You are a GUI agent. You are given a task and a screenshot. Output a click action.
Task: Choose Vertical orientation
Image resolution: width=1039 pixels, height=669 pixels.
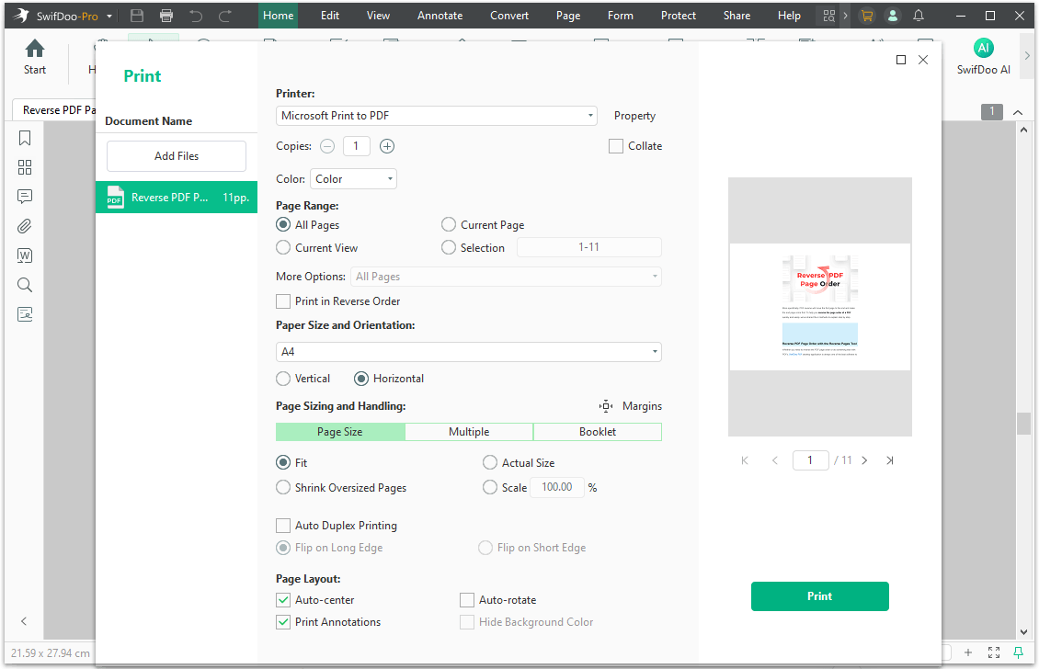[x=283, y=379]
